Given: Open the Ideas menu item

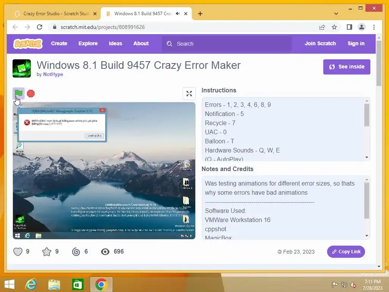Looking at the screenshot, I should [x=115, y=43].
